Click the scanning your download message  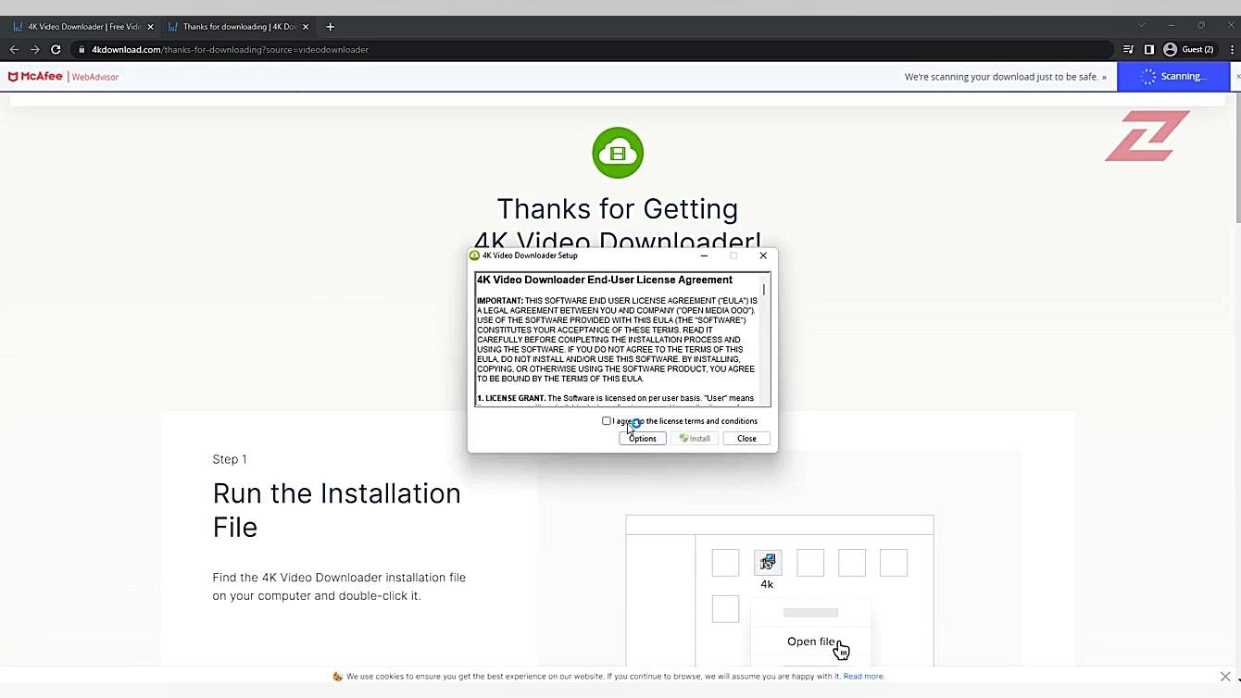click(x=1005, y=77)
